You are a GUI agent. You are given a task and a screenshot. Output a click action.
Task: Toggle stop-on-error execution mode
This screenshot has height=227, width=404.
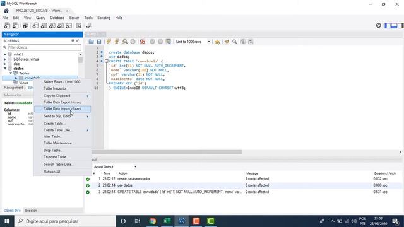pos(143,42)
